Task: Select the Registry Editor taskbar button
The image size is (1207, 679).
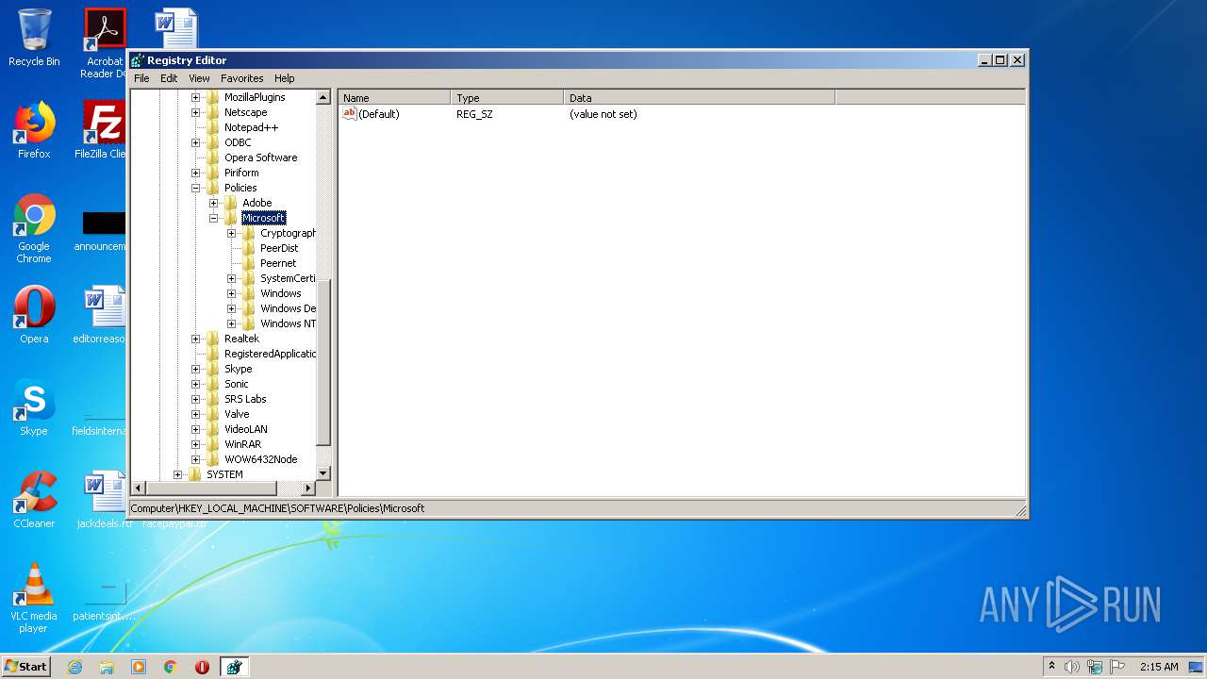Action: [234, 667]
